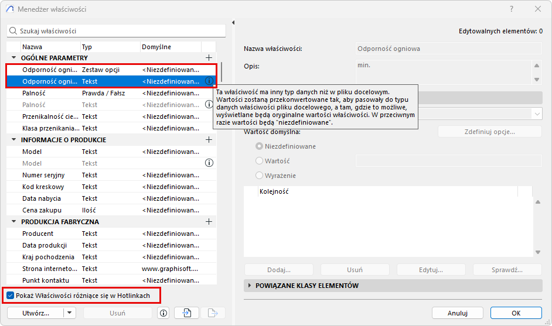552x326 pixels.
Task: Click the export properties icon button
Action: coord(213,313)
